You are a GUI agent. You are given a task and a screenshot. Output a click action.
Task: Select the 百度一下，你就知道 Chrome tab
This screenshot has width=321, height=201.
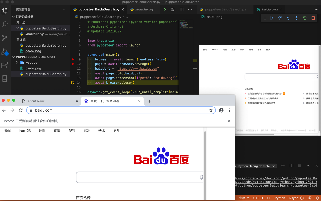112,101
